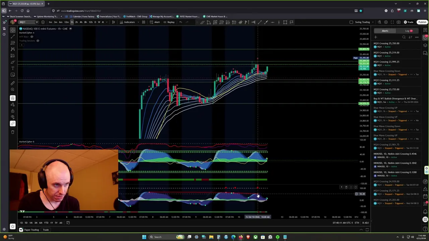Start bar Replay mode
429x241 pixels.
point(169,22)
